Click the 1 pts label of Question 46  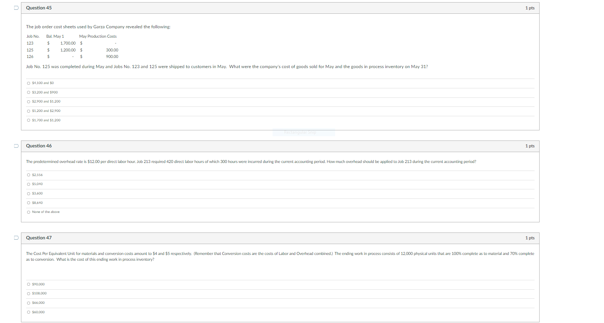530,146
